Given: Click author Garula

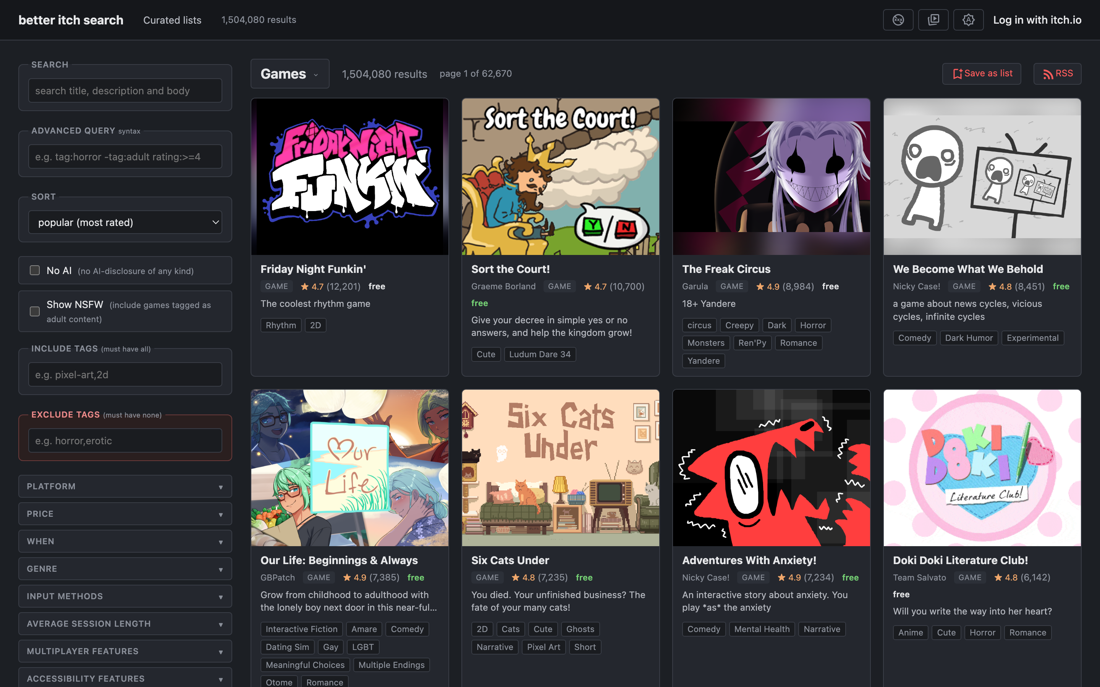Looking at the screenshot, I should pos(695,286).
